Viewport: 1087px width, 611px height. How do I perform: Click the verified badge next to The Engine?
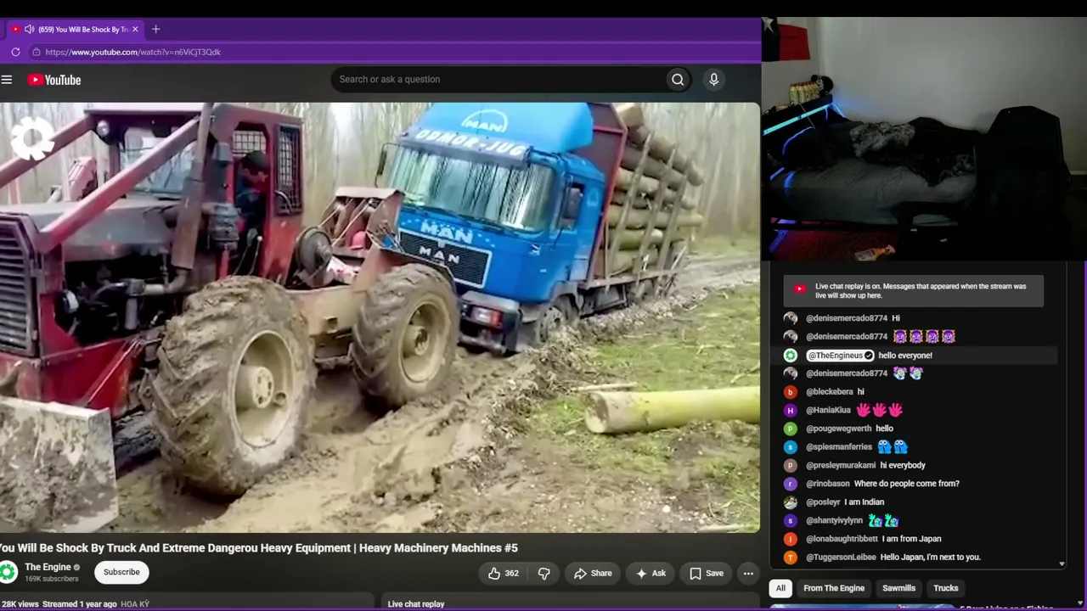point(76,567)
